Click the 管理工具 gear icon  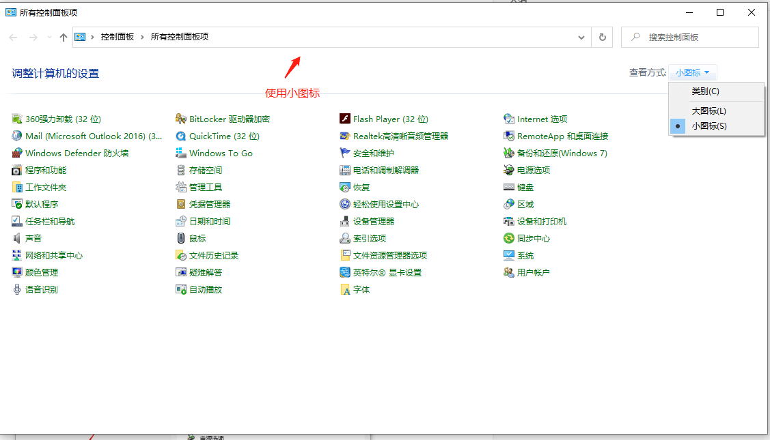(x=180, y=188)
